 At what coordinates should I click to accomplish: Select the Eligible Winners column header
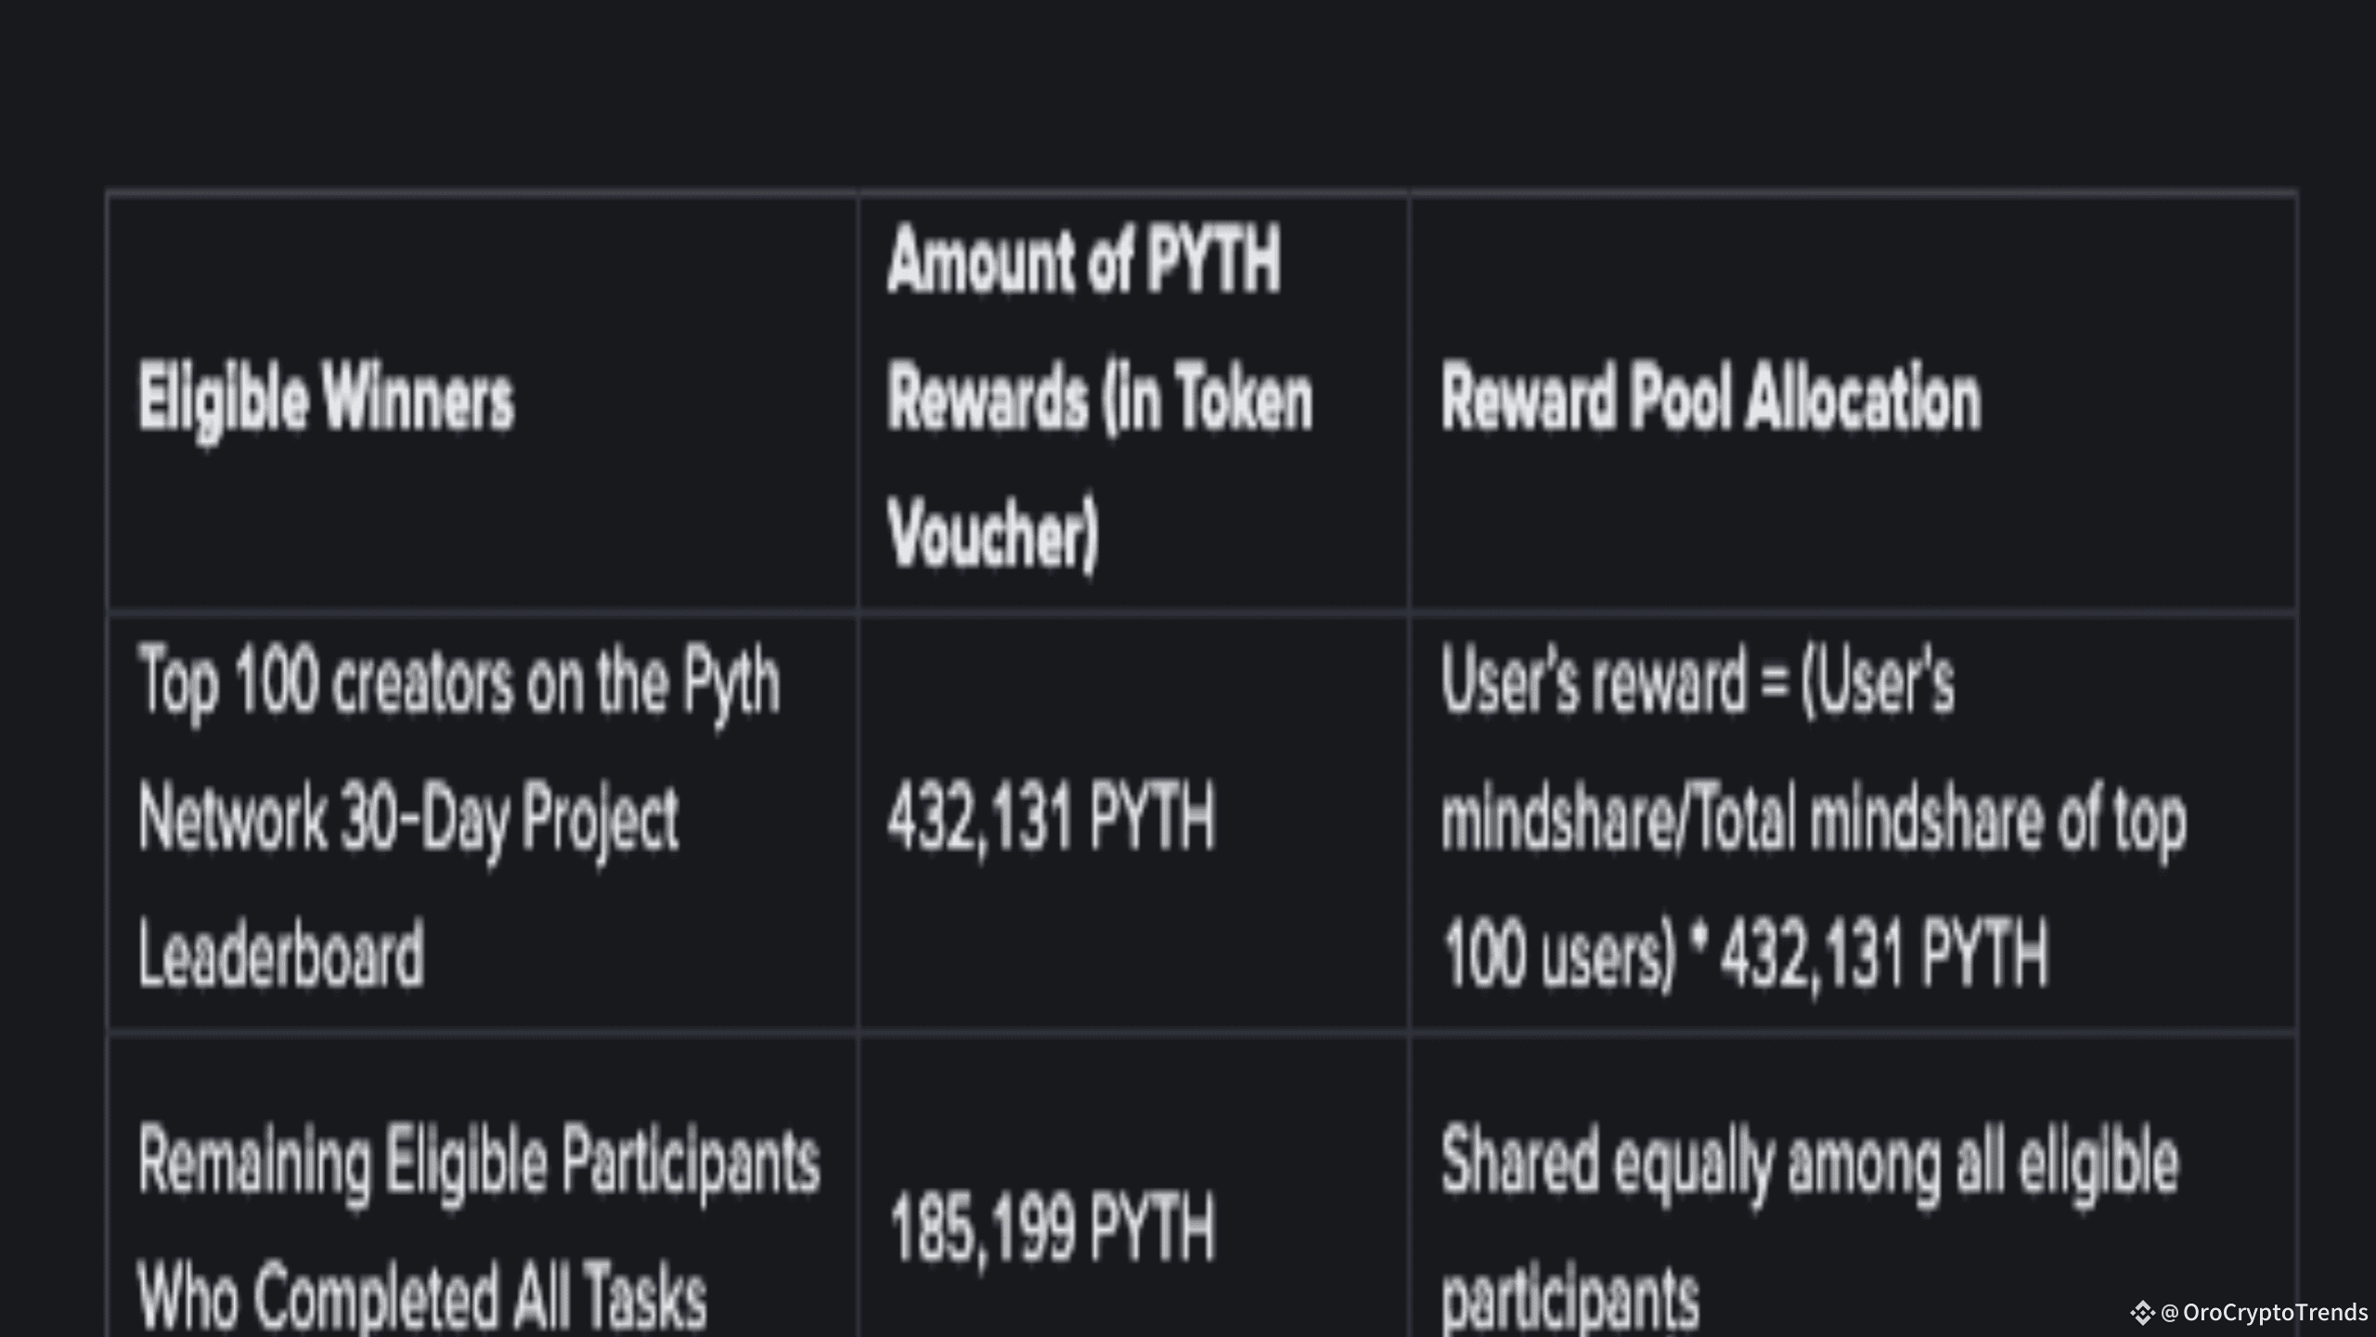tap(326, 401)
